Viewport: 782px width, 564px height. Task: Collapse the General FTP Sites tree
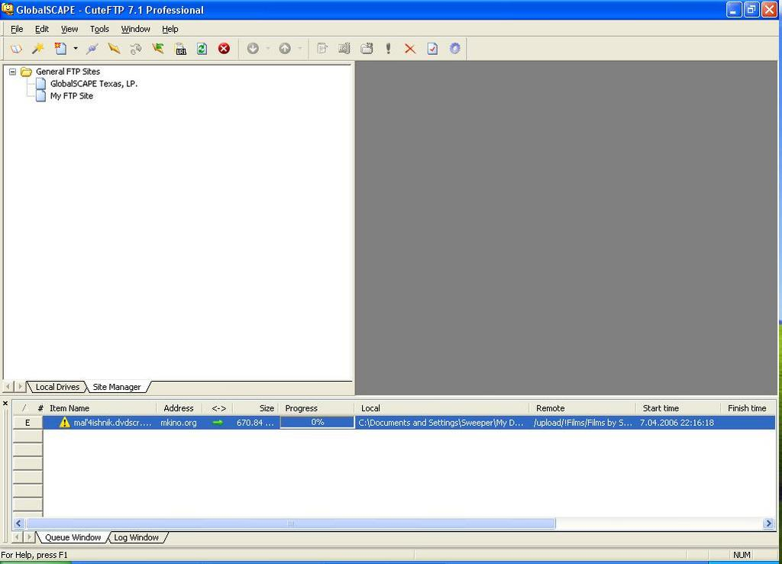coord(12,72)
